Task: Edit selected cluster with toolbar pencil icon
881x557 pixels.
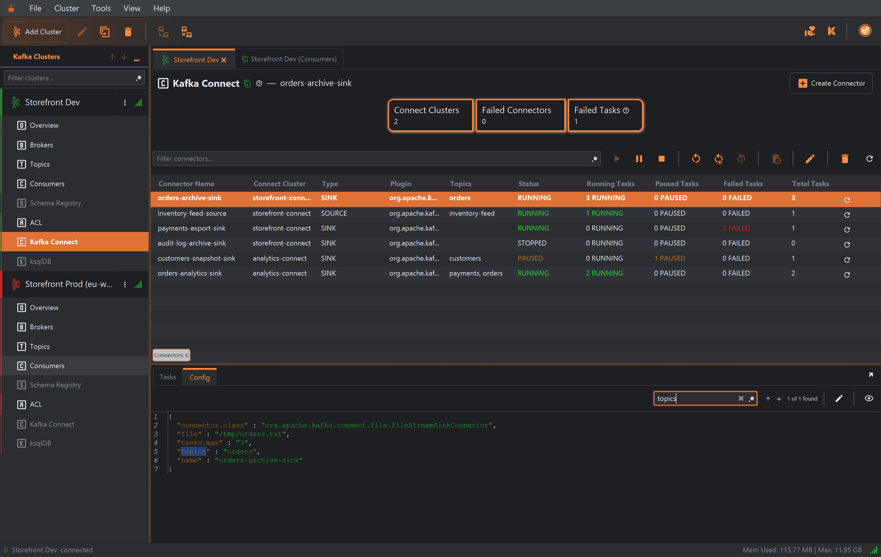Action: pos(82,32)
